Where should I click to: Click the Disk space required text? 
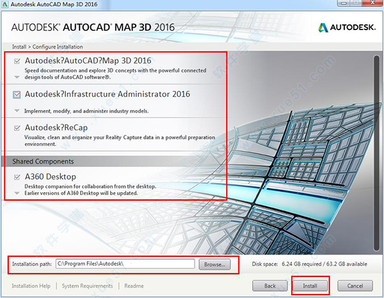pos(310,264)
